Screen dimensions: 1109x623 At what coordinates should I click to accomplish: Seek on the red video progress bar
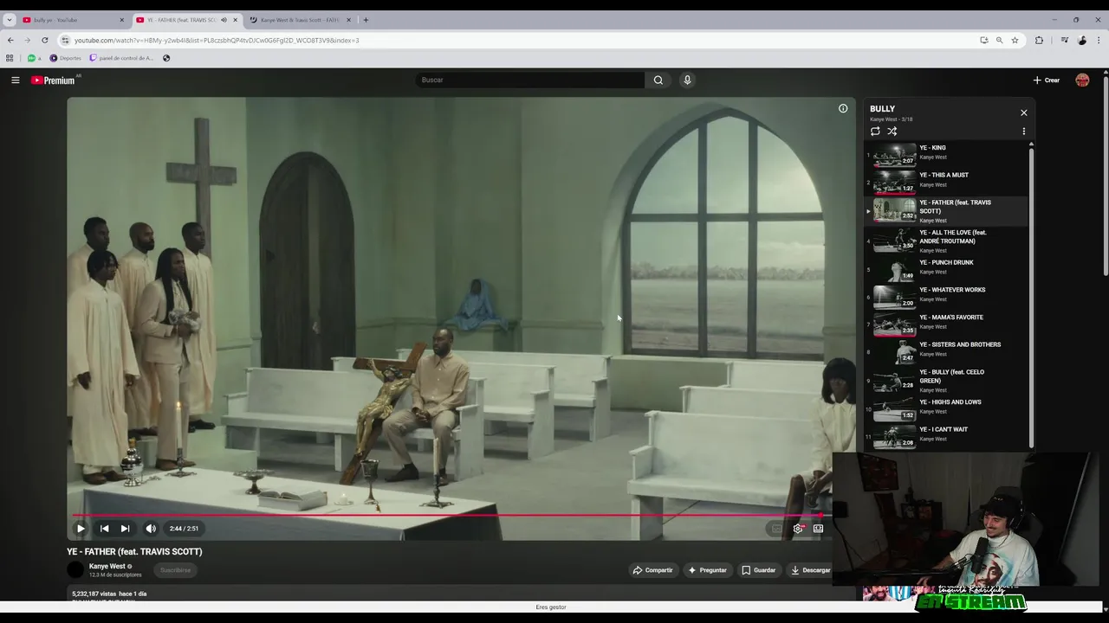[x=445, y=516]
